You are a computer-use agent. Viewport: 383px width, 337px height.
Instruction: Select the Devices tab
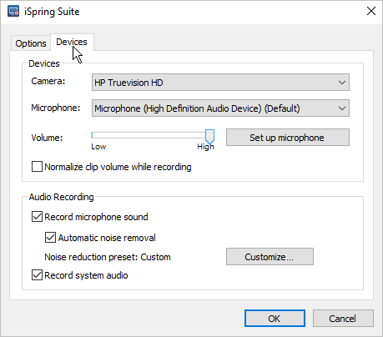coord(72,42)
